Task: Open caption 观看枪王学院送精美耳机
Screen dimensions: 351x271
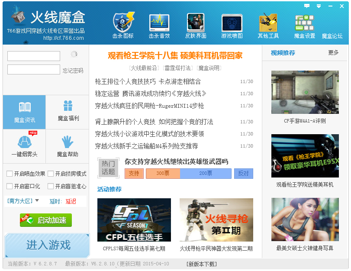Action: point(305,184)
